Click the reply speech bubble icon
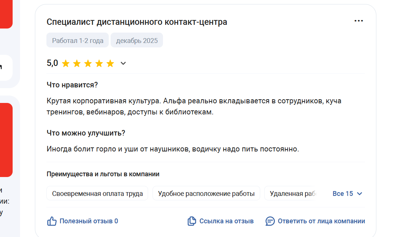This screenshot has width=412, height=237. coord(270,221)
